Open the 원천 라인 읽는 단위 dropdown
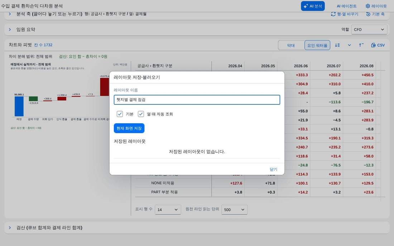 point(234,210)
